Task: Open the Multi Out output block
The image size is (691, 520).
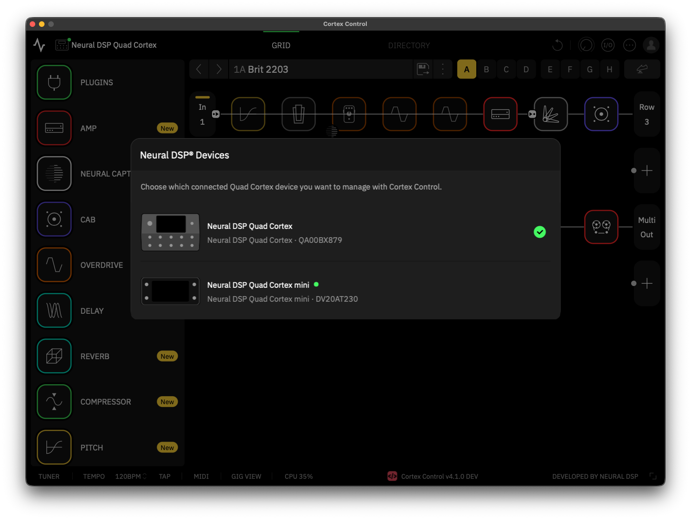Action: (646, 227)
